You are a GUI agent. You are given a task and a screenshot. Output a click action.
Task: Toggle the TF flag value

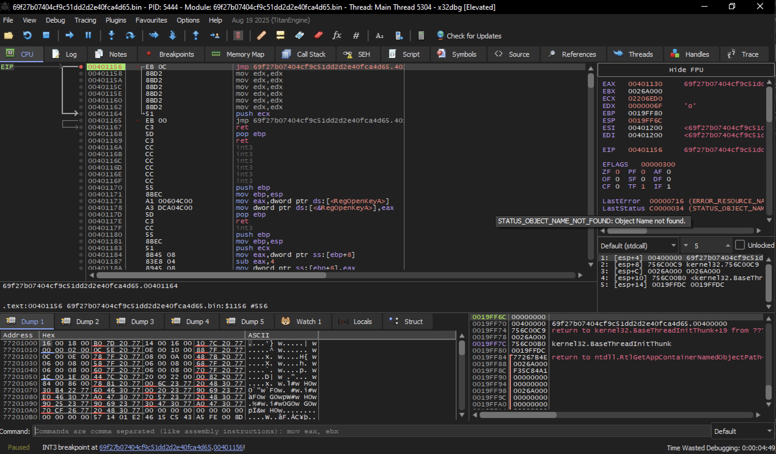pos(643,186)
